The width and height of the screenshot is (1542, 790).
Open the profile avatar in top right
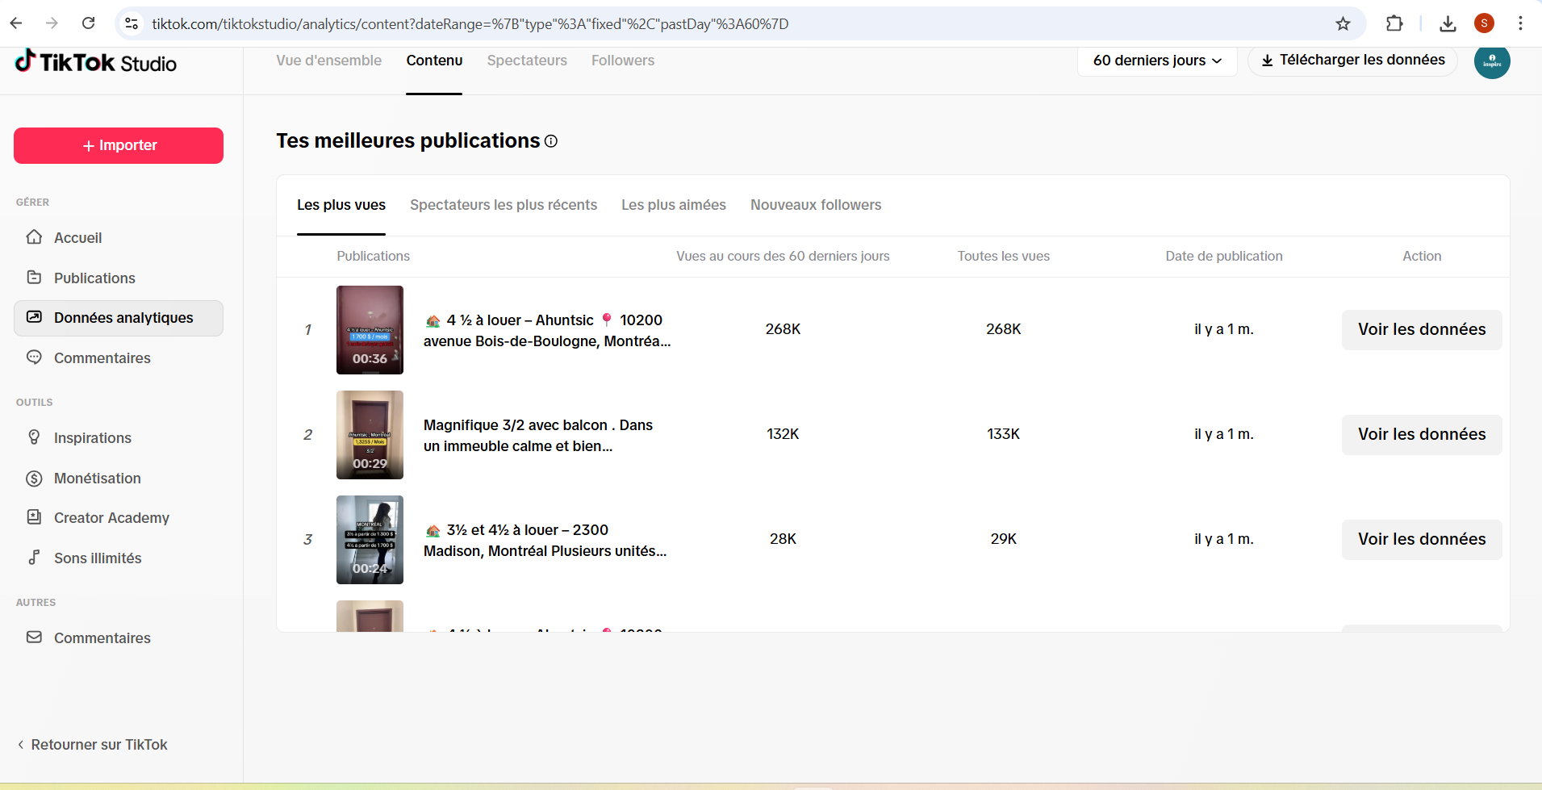point(1491,61)
